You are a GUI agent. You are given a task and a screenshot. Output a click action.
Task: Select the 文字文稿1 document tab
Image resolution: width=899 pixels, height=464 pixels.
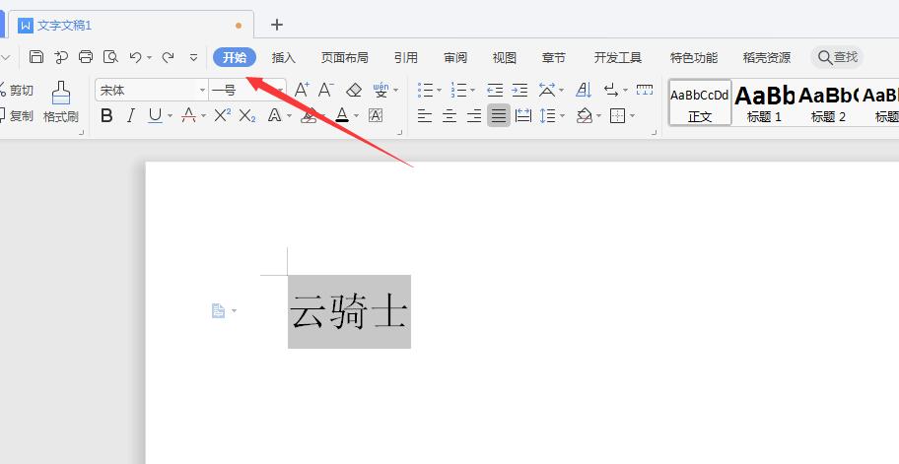tap(131, 25)
